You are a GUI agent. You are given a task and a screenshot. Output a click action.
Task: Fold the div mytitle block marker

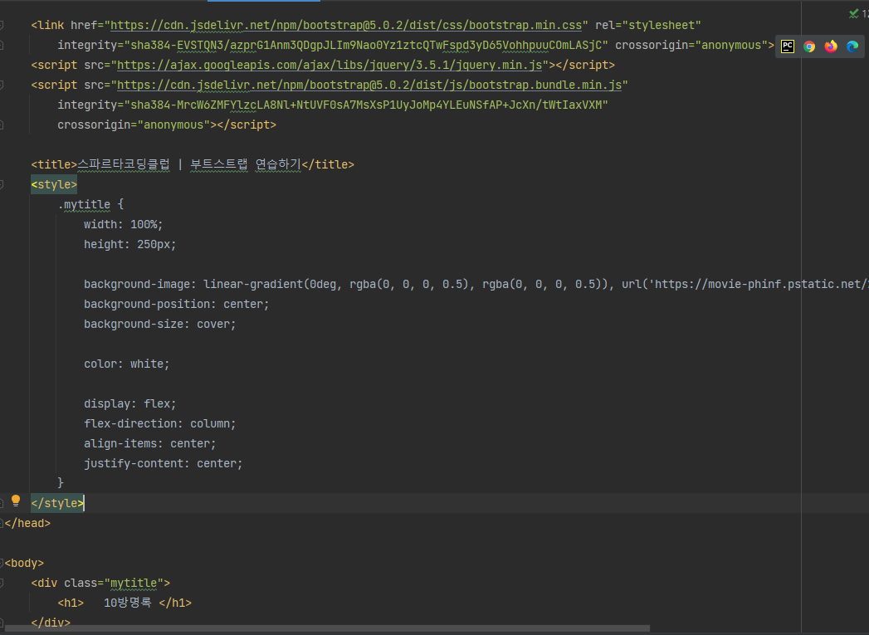[x=2, y=583]
